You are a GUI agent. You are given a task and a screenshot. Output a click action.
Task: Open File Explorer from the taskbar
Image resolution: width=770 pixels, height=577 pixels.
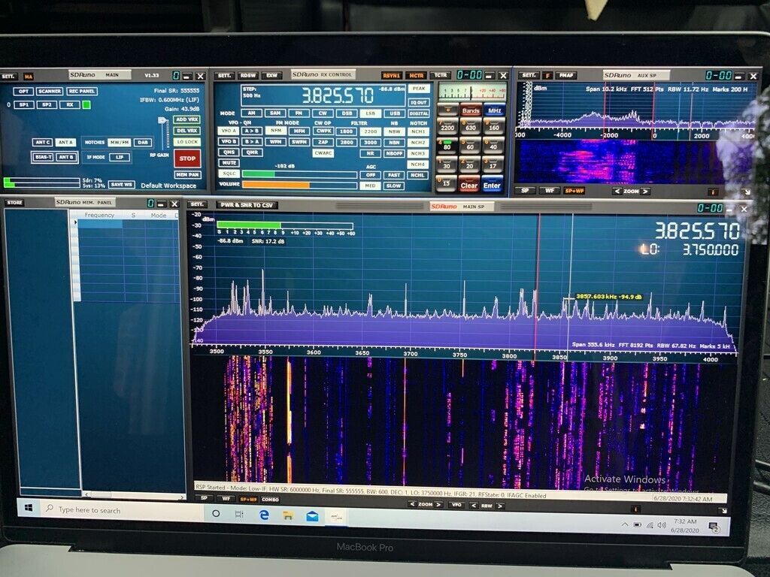click(287, 515)
